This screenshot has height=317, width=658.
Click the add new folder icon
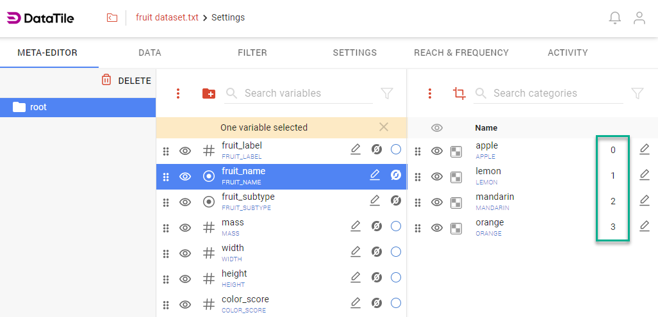209,93
